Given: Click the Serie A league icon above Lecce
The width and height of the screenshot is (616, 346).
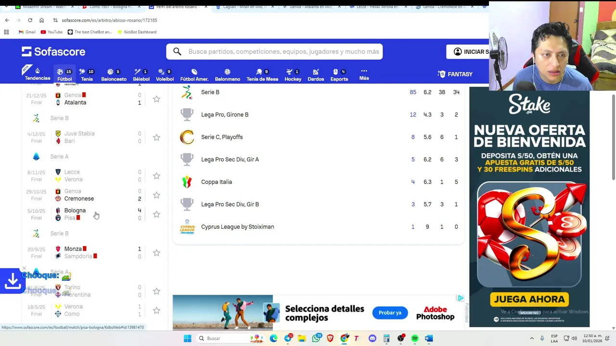Looking at the screenshot, I should point(36,157).
